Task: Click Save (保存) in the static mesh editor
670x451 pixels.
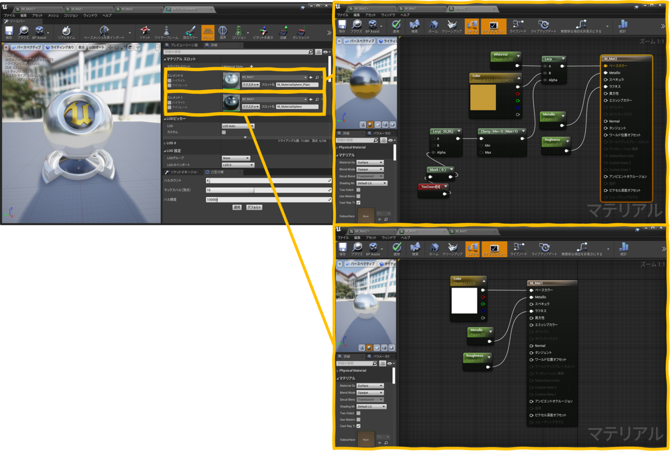Action: click(8, 32)
